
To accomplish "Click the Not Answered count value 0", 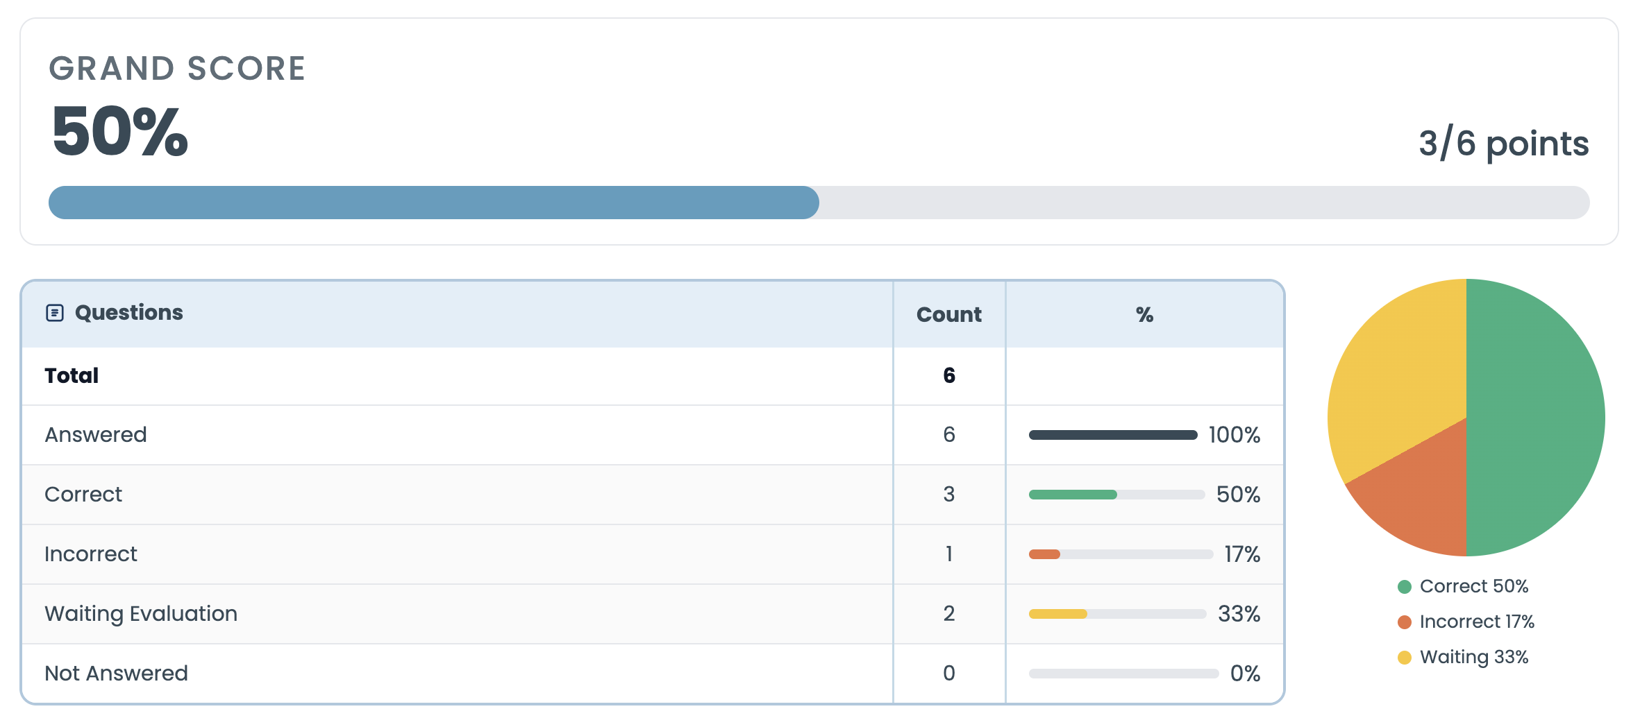I will click(949, 674).
